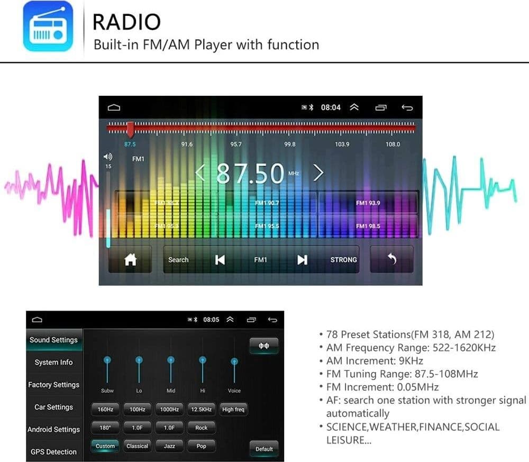Select preset station FM1 95.3
The image size is (529, 462).
pos(166,226)
